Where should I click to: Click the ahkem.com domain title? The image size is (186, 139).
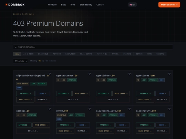(x=62, y=111)
